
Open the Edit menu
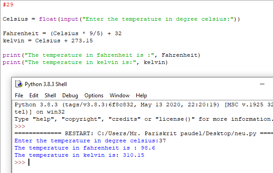[x=34, y=96]
